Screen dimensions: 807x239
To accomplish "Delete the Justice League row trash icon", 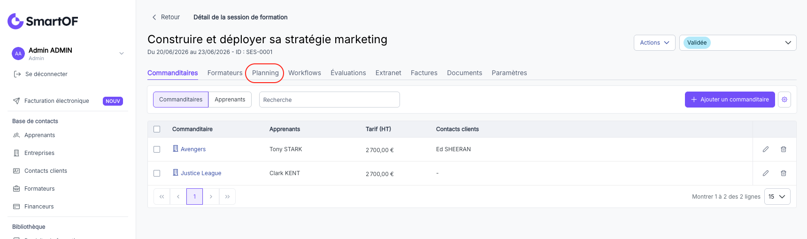I will click(x=784, y=173).
